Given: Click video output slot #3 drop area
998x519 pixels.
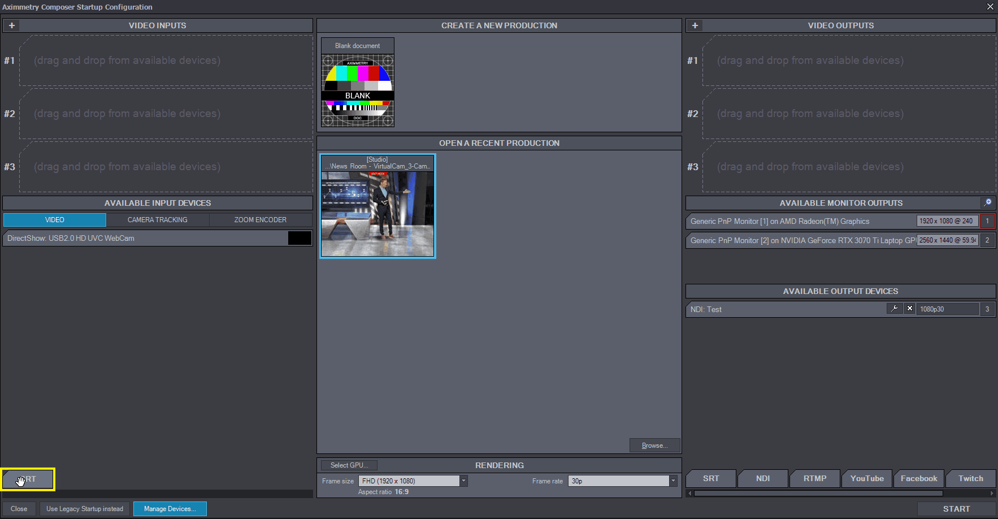Looking at the screenshot, I should coord(849,167).
